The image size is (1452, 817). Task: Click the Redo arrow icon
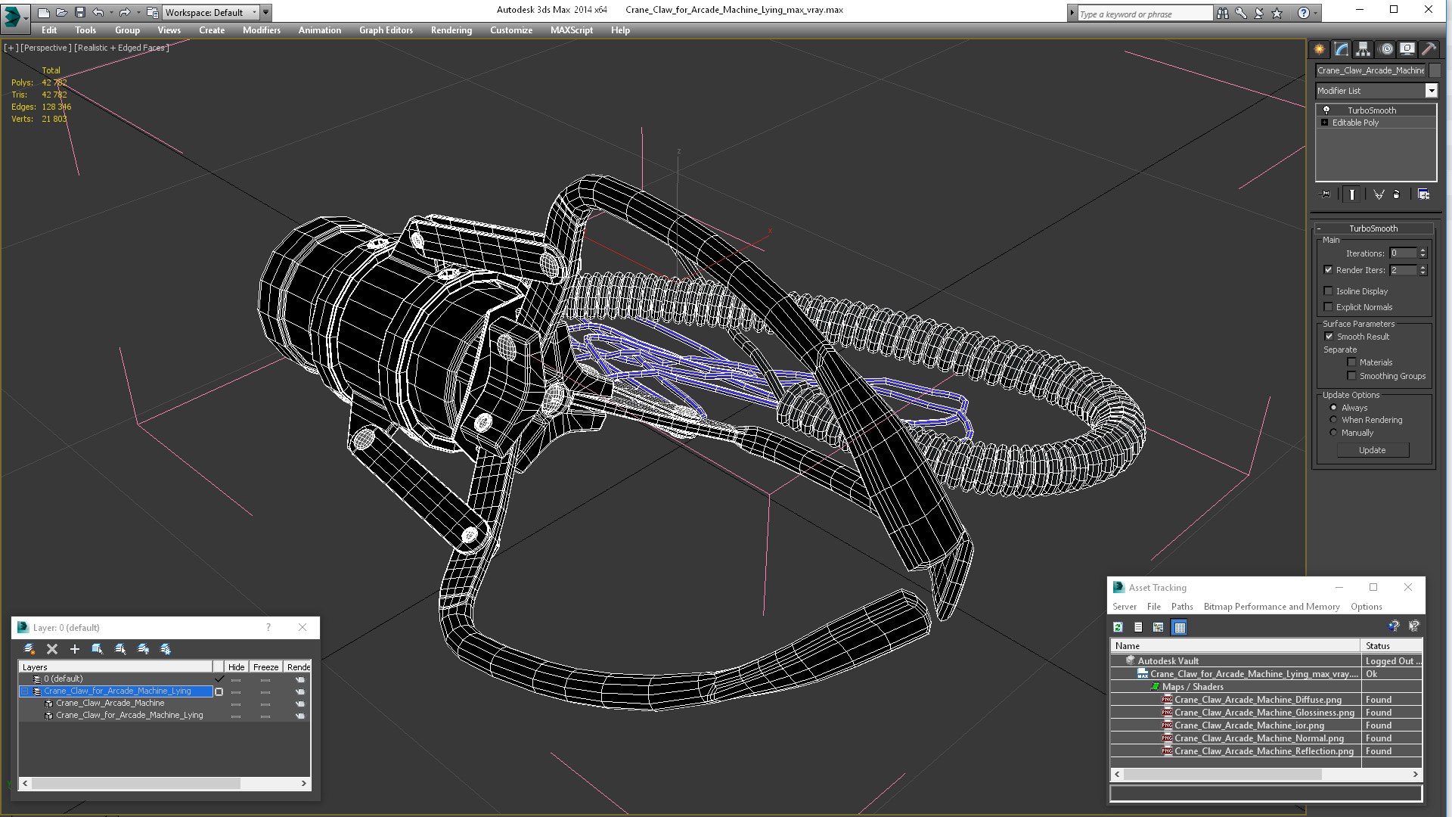(x=125, y=12)
